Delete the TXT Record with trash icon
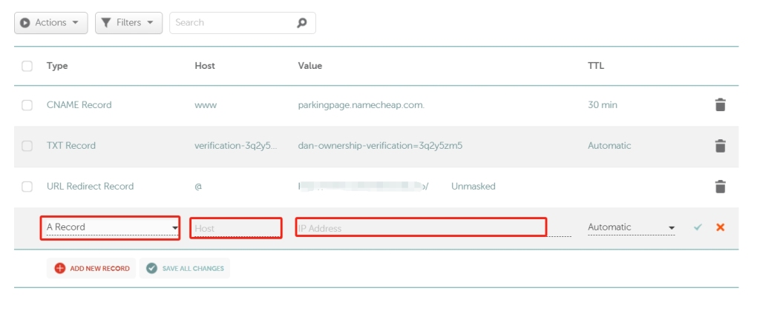 tap(719, 146)
